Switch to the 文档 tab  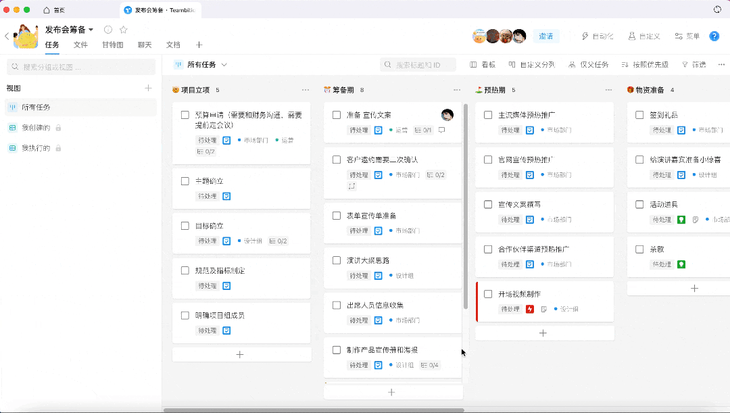coord(173,45)
